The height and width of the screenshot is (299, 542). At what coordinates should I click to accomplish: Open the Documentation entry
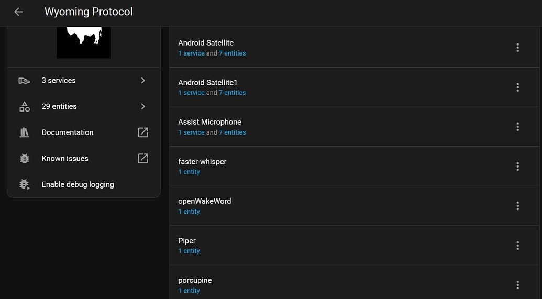[x=68, y=132]
